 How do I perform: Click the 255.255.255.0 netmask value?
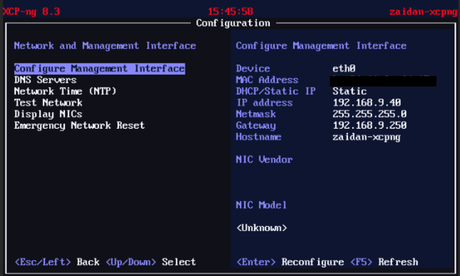[x=369, y=114]
